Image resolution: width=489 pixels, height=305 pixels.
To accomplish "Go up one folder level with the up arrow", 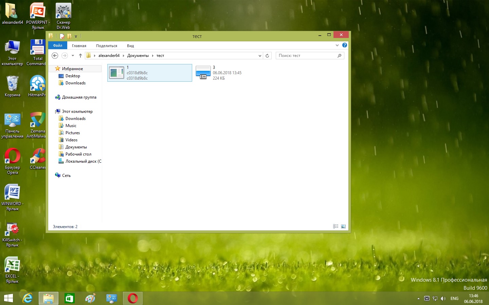I will click(80, 56).
